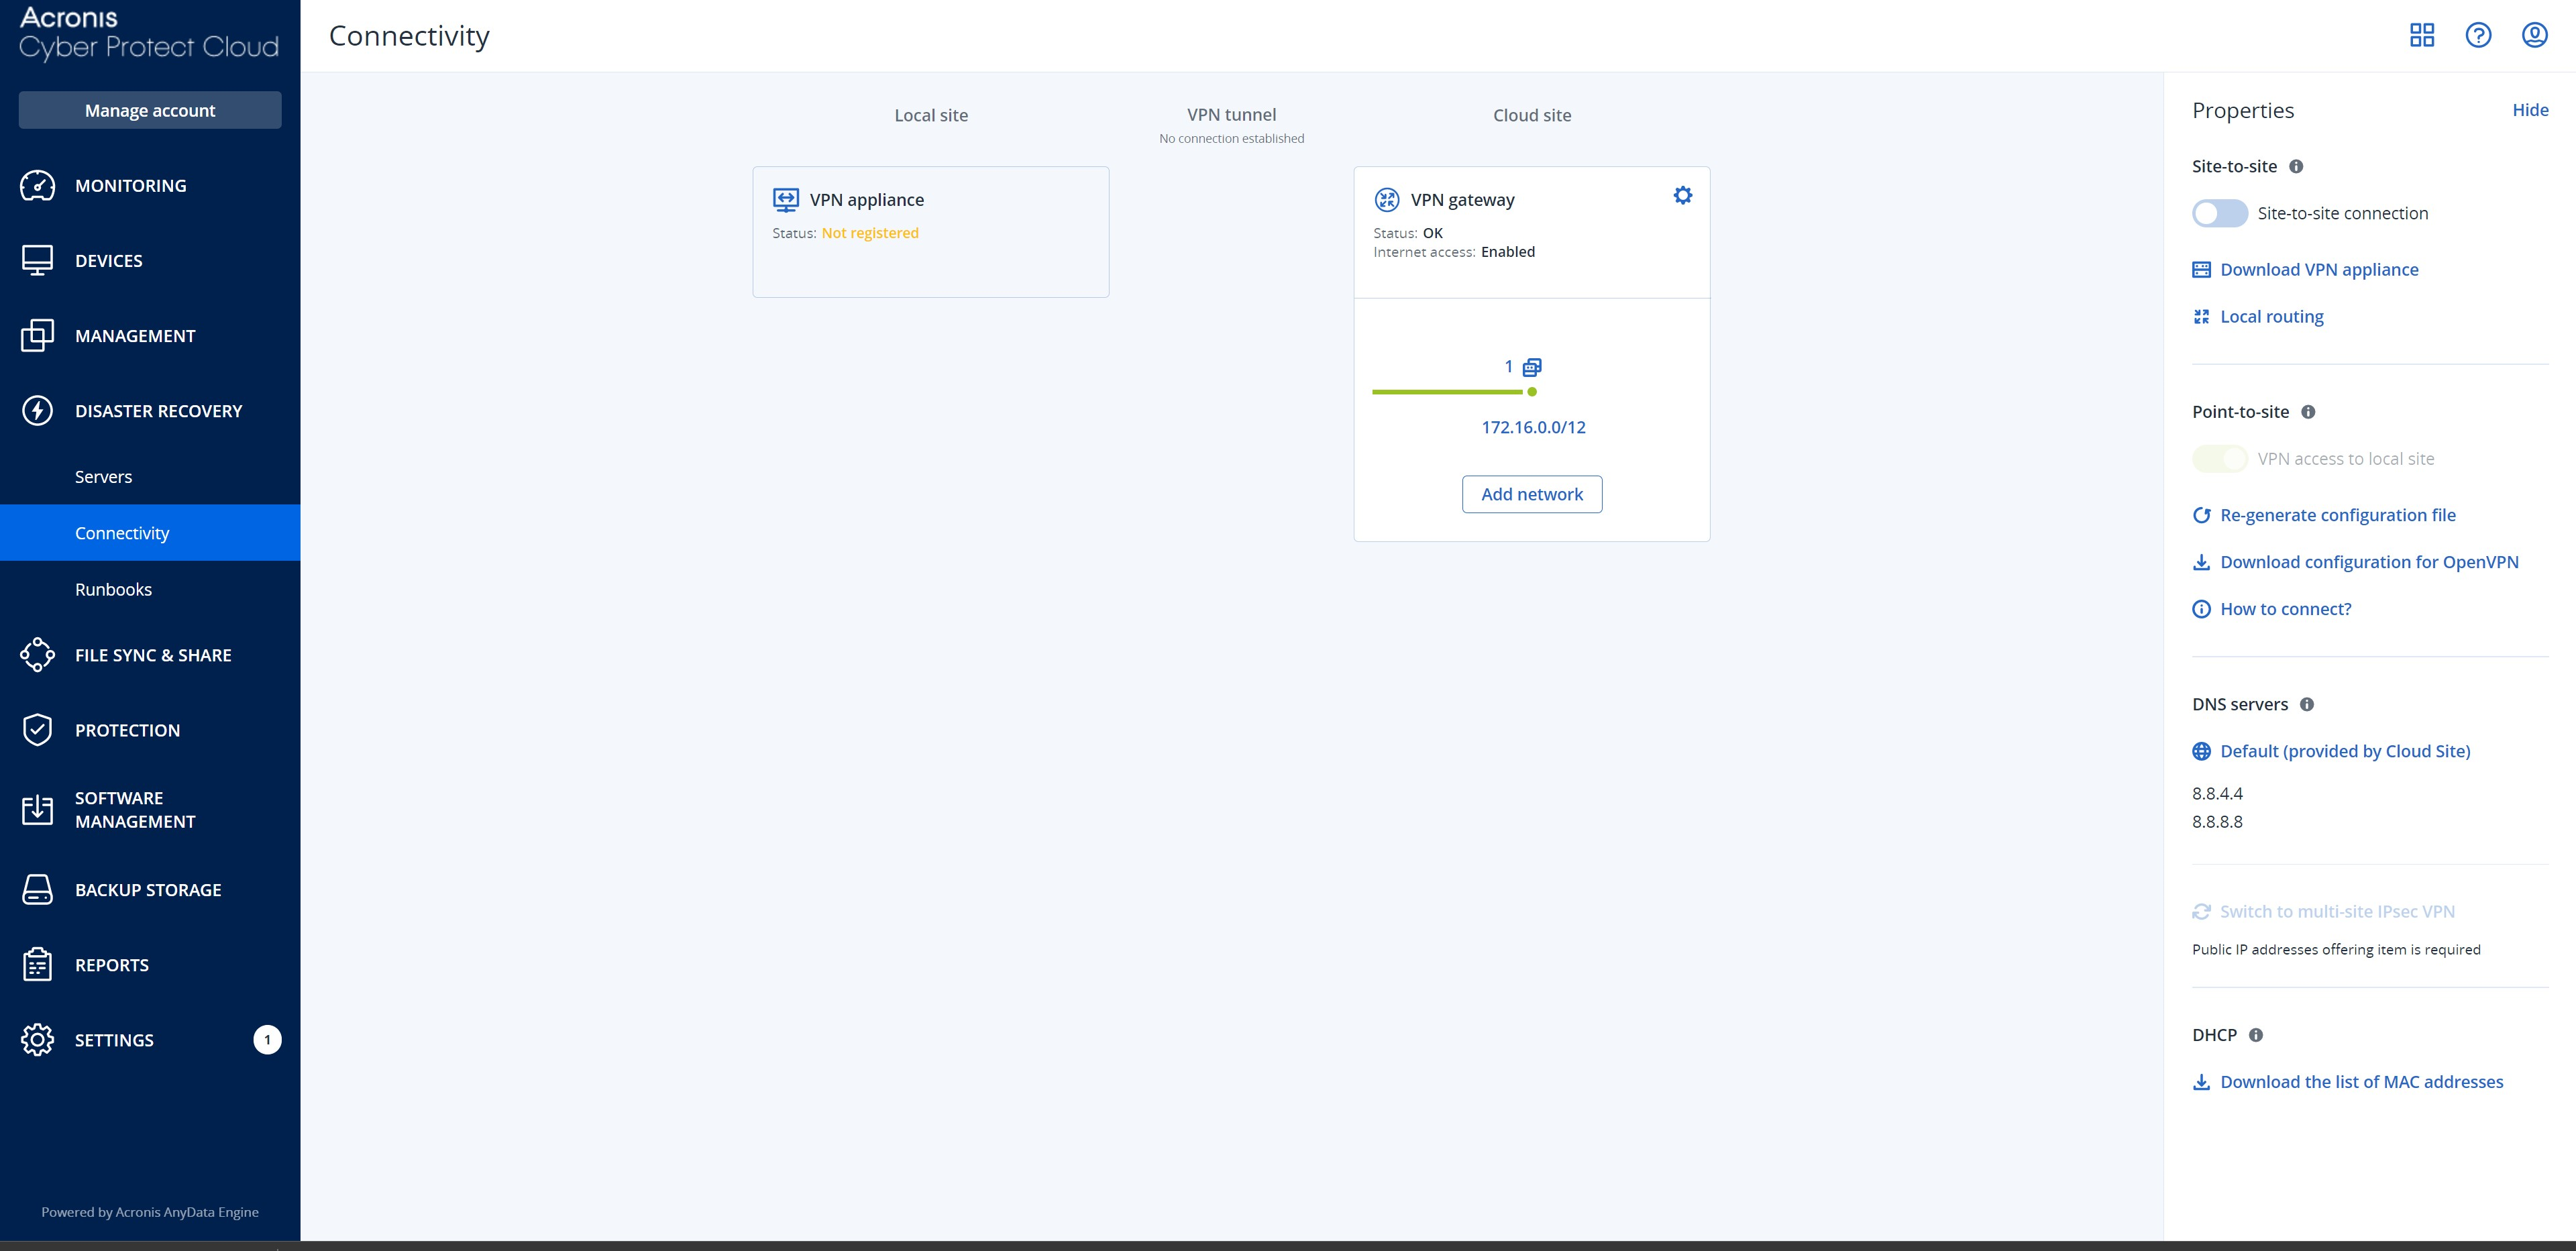2576x1251 pixels.
Task: Click info icon next to DHCP
Action: pyautogui.click(x=2255, y=1034)
